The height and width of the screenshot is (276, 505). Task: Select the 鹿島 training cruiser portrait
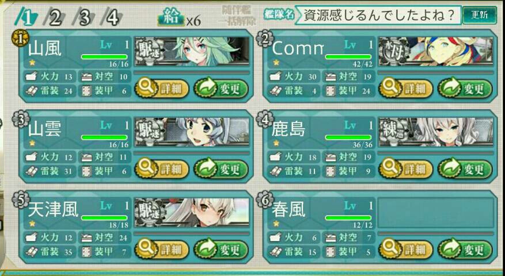tap(436, 132)
